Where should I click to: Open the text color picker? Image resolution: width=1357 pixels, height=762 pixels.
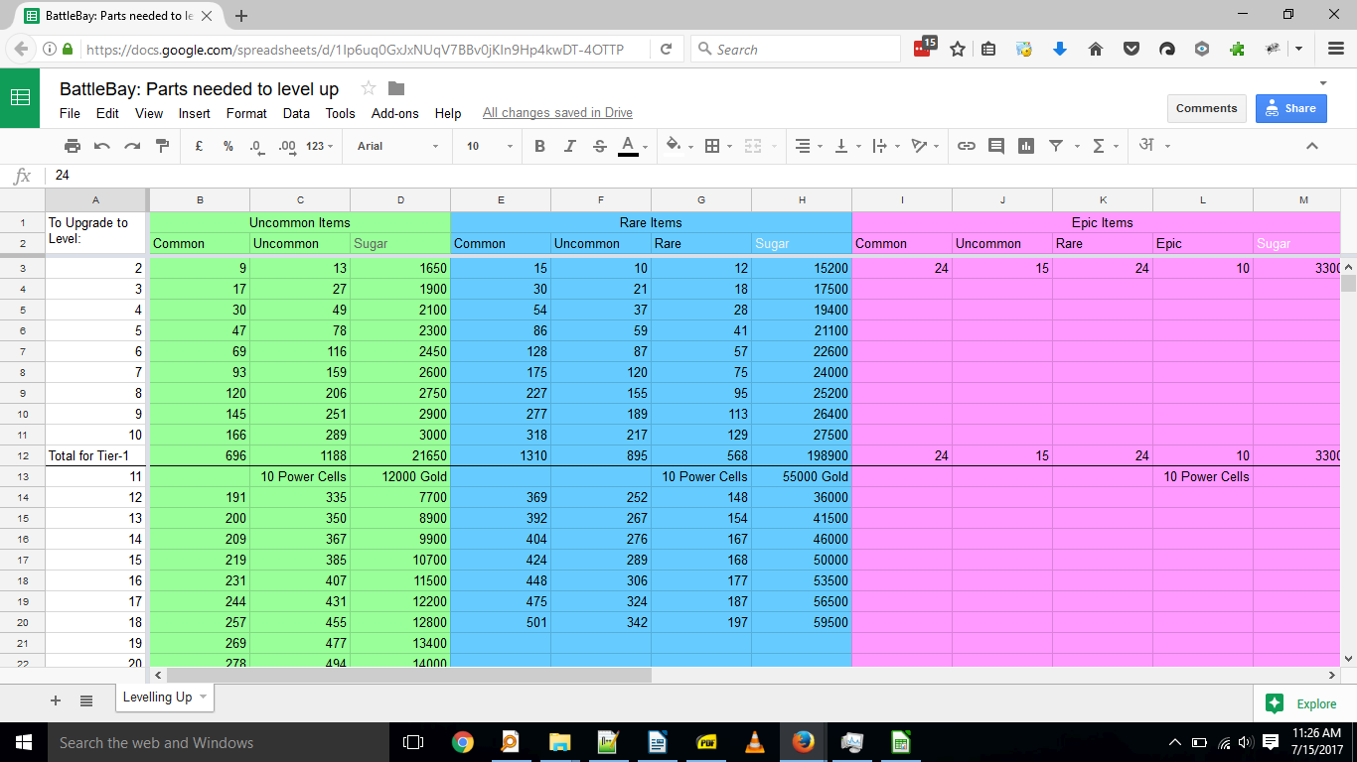(x=629, y=146)
